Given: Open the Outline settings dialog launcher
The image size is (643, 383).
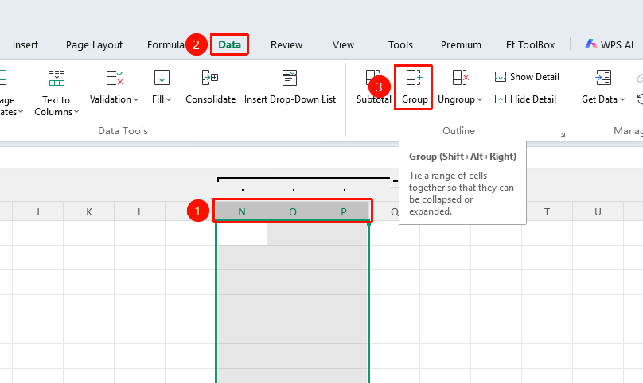Looking at the screenshot, I should tap(563, 134).
